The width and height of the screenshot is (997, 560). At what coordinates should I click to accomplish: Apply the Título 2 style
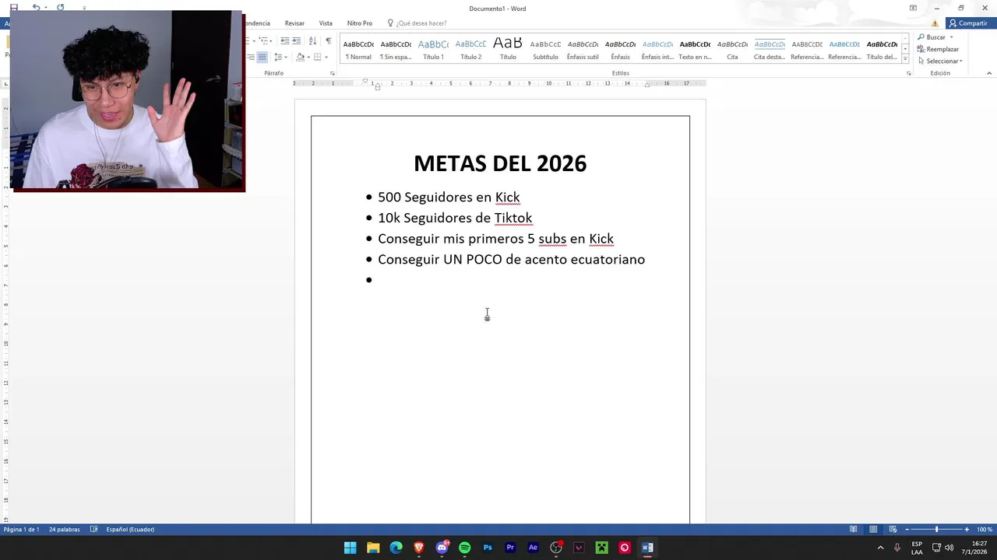pos(470,50)
